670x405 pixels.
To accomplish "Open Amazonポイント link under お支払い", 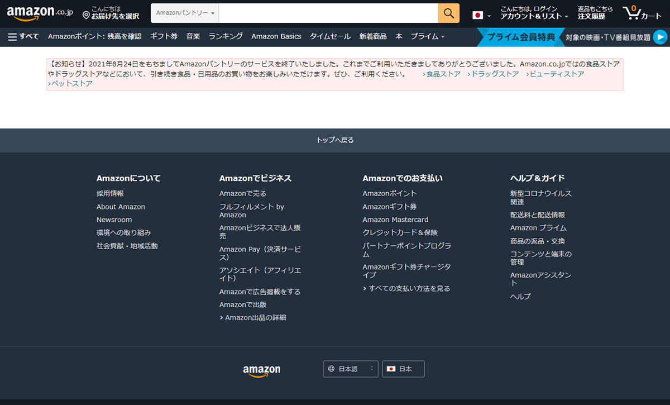I will 390,193.
